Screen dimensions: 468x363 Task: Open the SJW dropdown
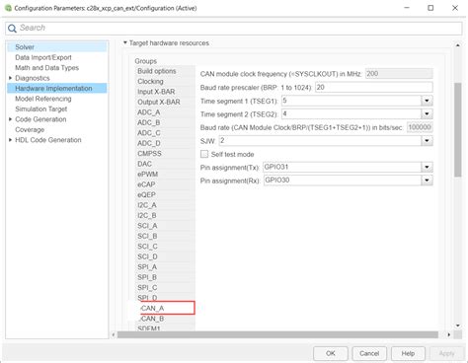(x=427, y=141)
